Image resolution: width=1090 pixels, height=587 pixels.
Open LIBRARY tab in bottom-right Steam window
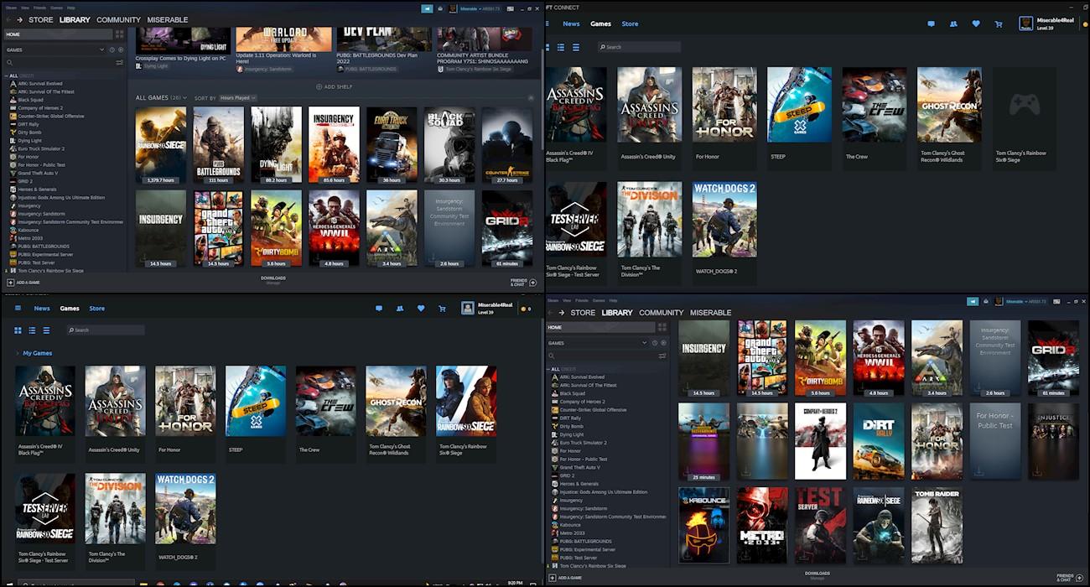617,313
